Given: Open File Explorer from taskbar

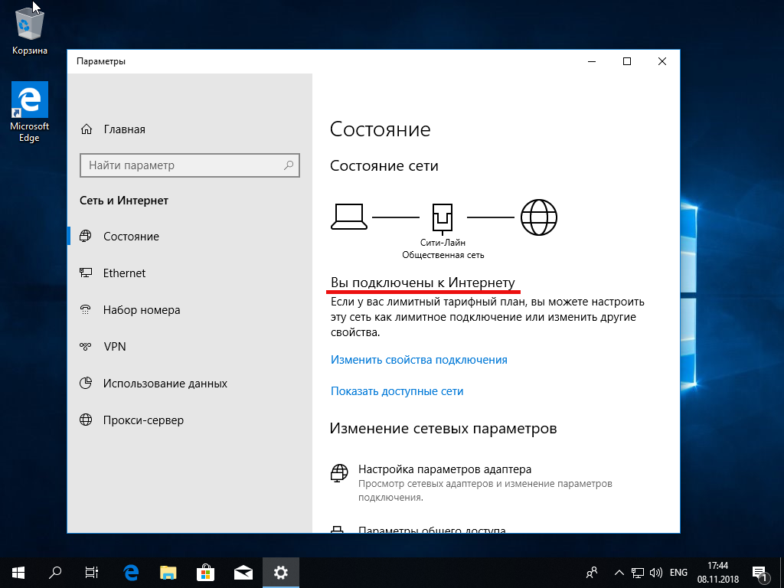Looking at the screenshot, I should 168,573.
